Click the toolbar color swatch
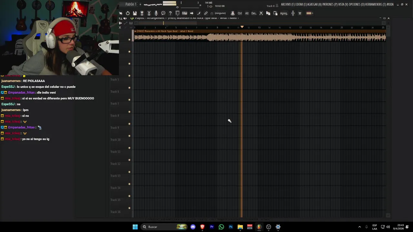Image resolution: width=413 pixels, height=232 pixels. click(308, 13)
